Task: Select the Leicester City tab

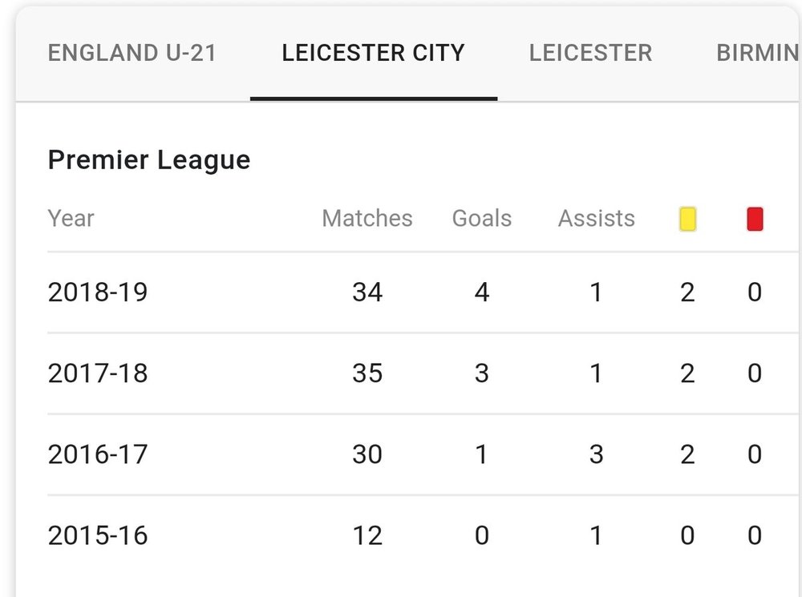Action: (374, 53)
